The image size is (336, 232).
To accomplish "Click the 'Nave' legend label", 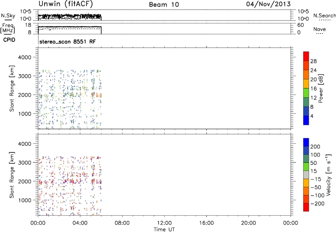I will click(320, 29).
